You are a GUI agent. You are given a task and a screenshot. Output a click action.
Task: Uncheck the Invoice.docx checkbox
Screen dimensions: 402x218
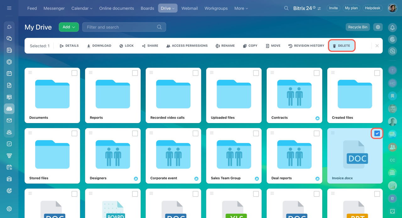click(x=377, y=133)
